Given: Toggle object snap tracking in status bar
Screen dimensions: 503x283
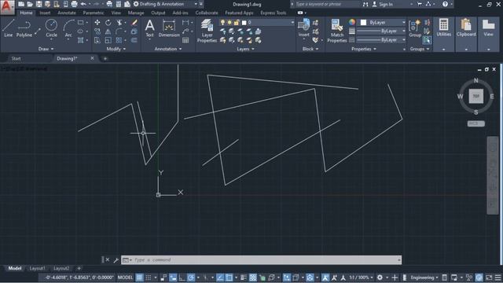Looking at the screenshot, I should [x=220, y=277].
